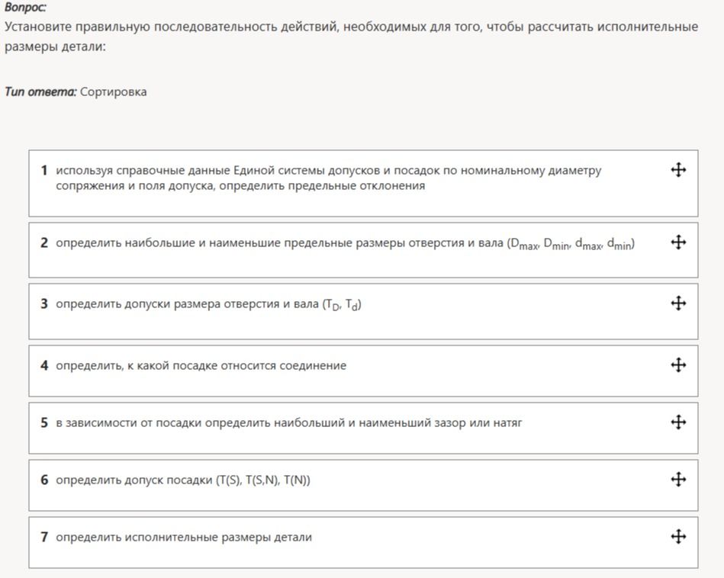
Task: Click number 1 label of first item
Action: click(43, 170)
